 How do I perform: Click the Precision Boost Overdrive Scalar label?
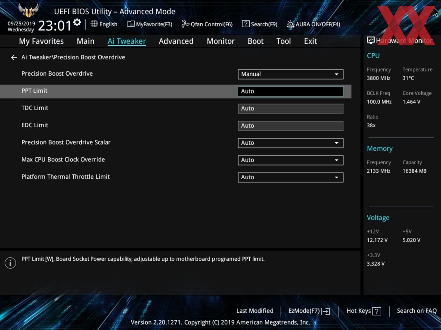66,142
